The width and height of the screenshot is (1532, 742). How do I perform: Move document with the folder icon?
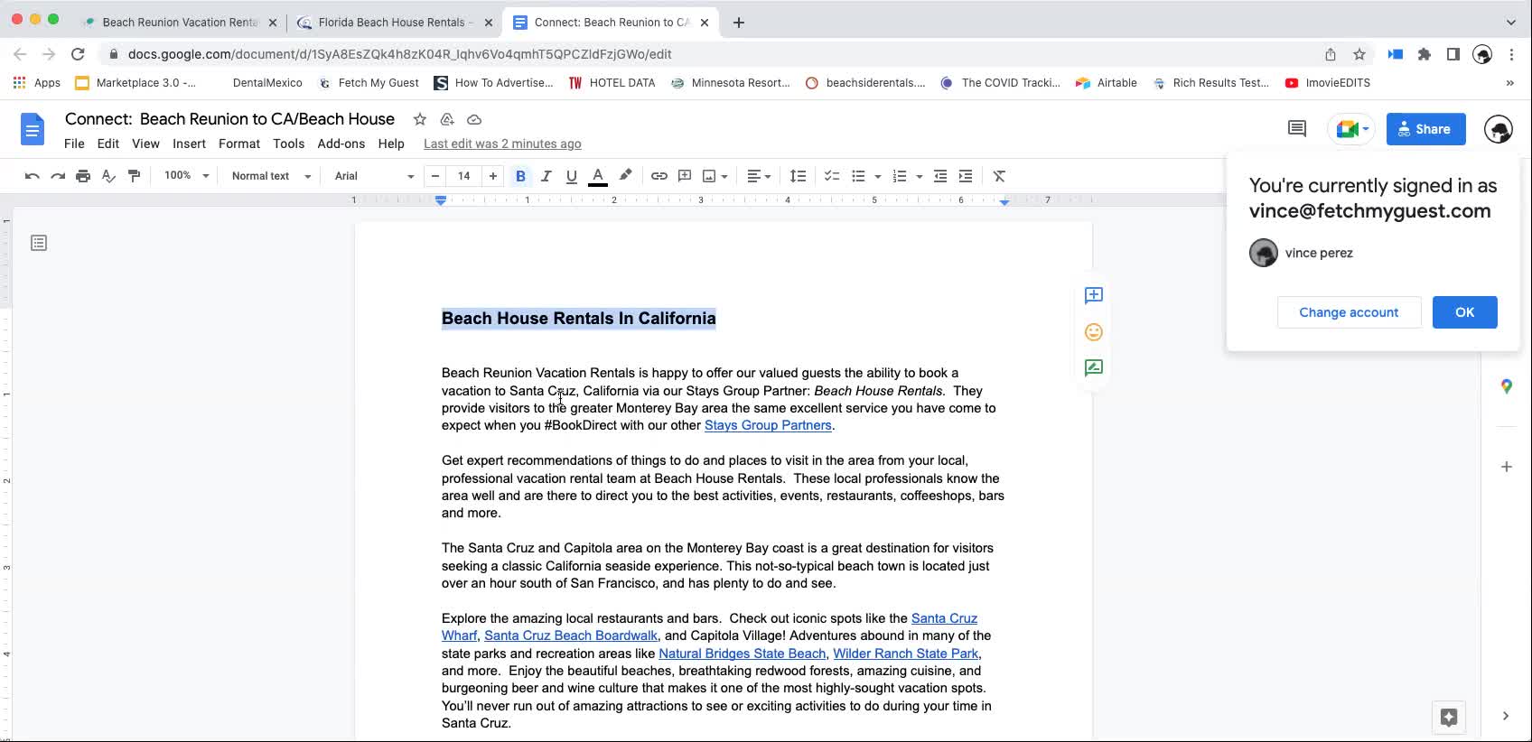(x=446, y=119)
